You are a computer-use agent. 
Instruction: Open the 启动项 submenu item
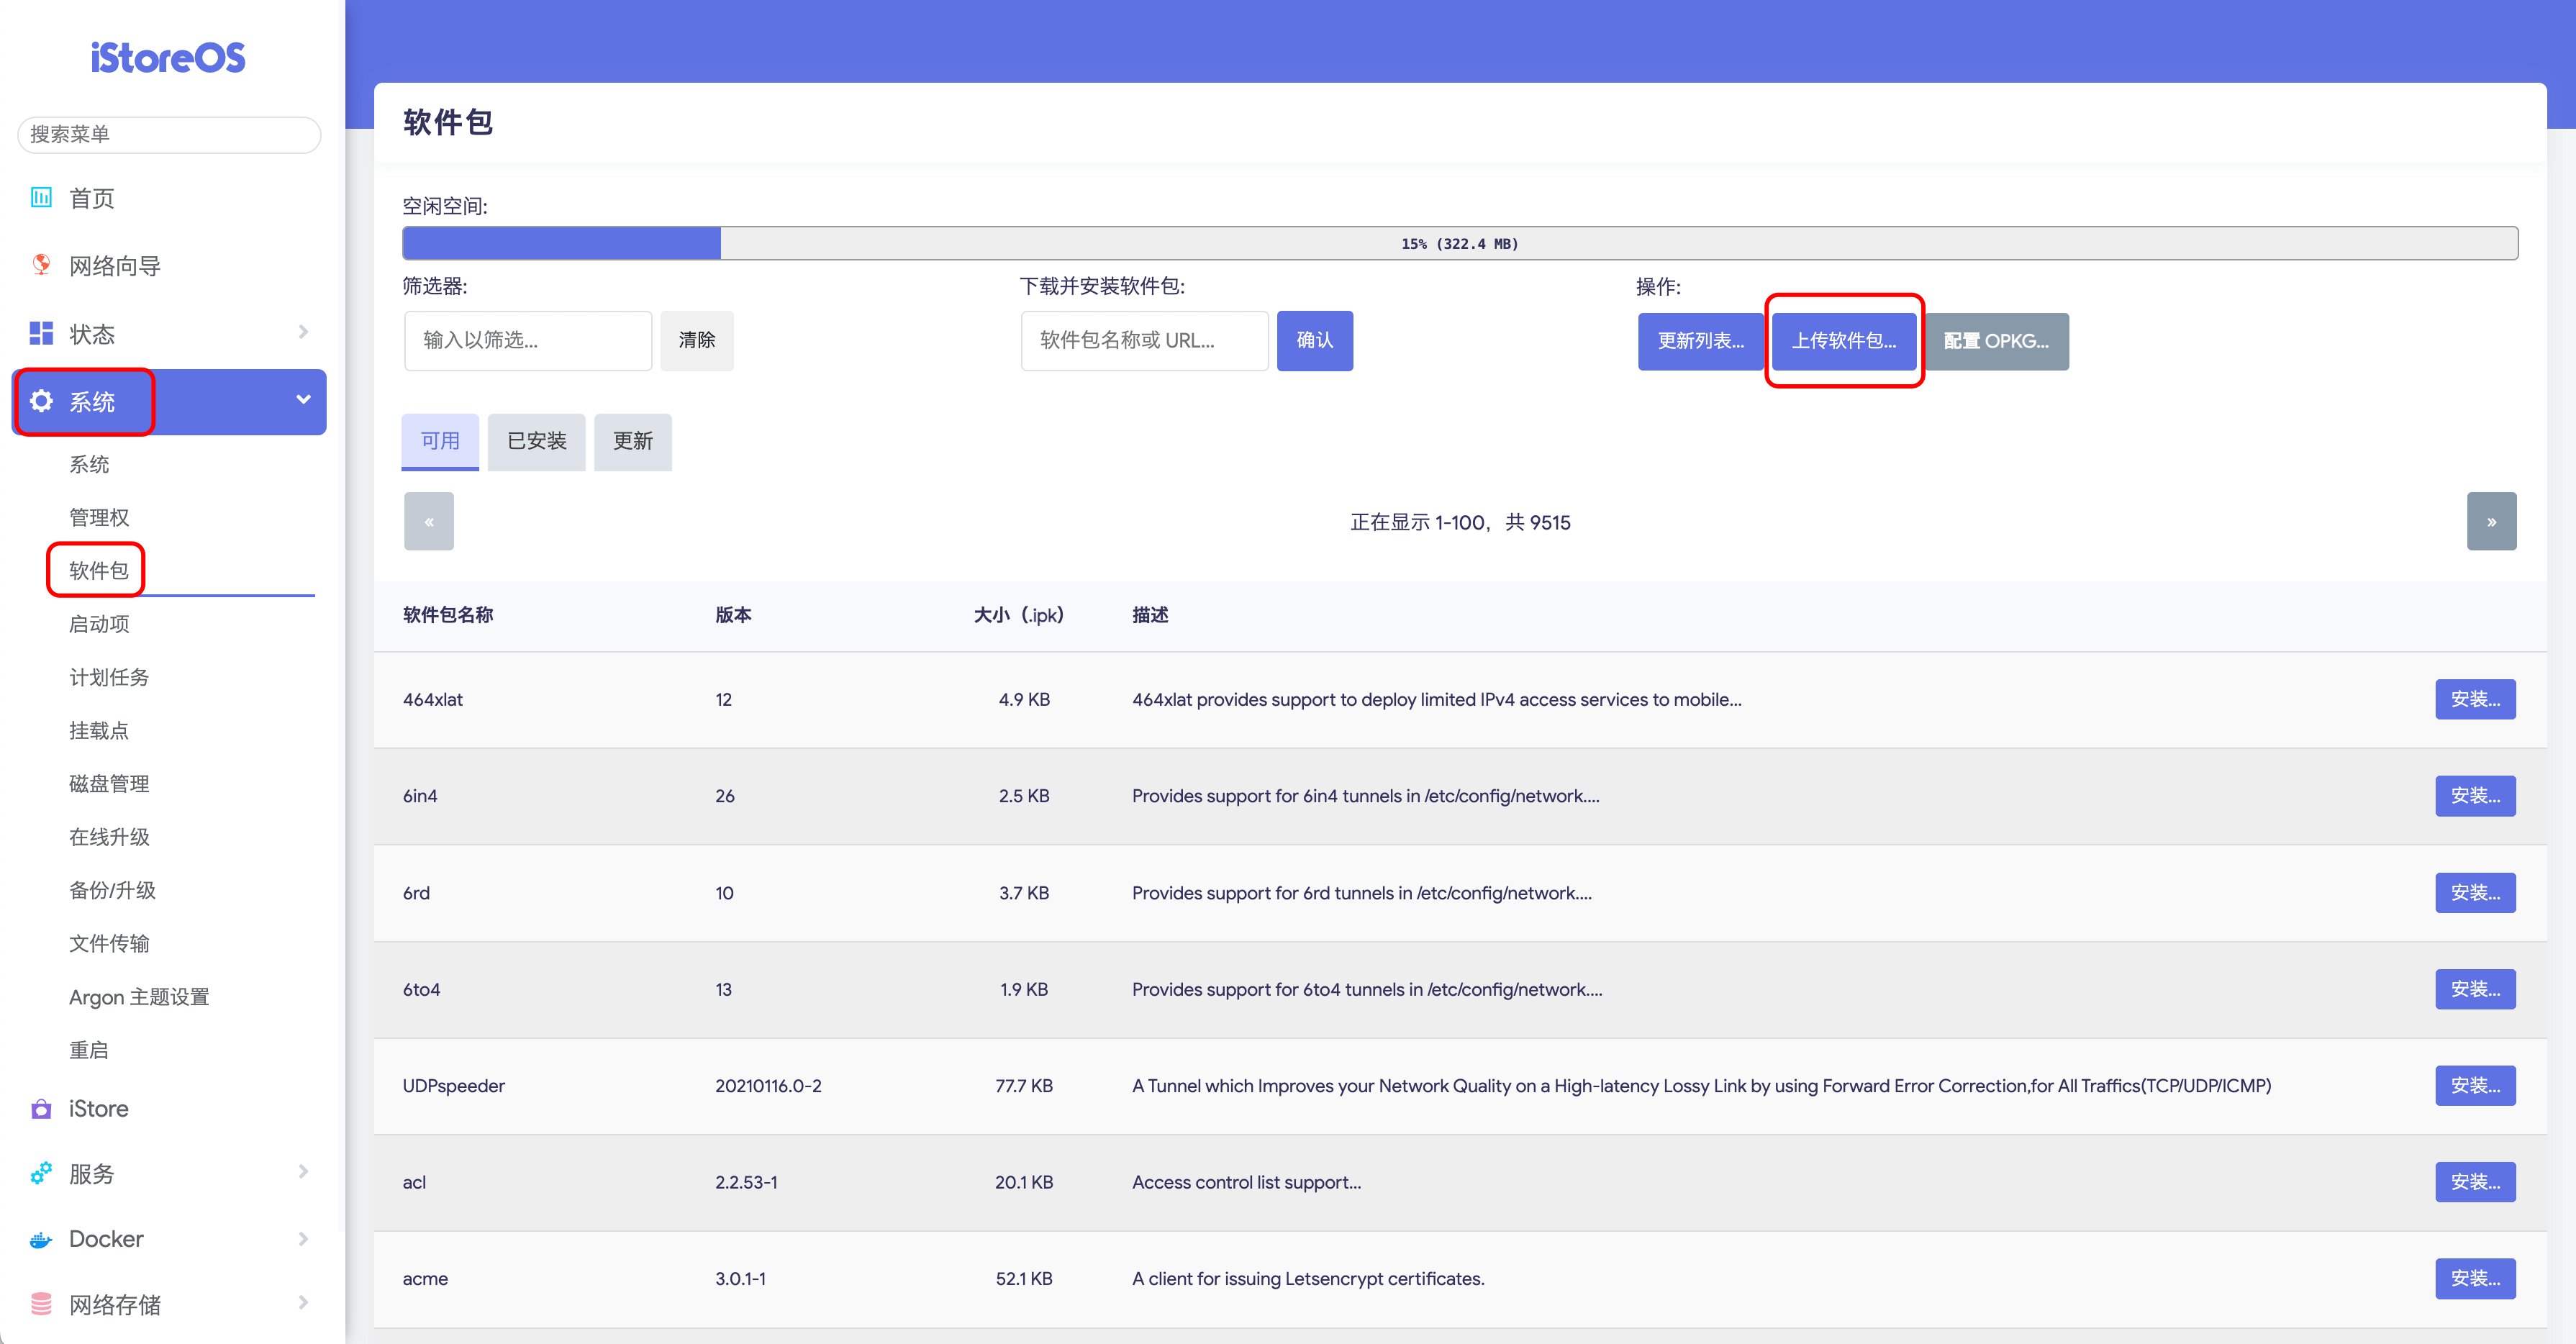point(99,624)
